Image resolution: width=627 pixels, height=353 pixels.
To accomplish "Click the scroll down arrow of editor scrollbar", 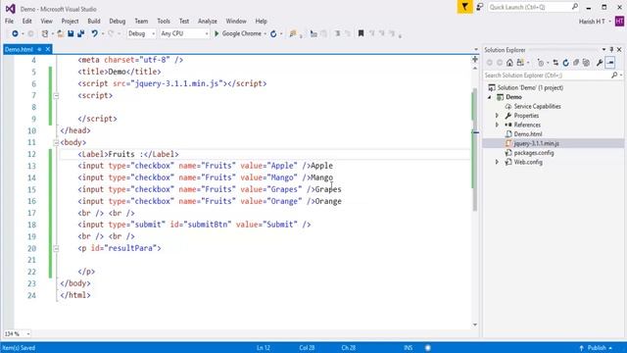I will click(x=474, y=325).
